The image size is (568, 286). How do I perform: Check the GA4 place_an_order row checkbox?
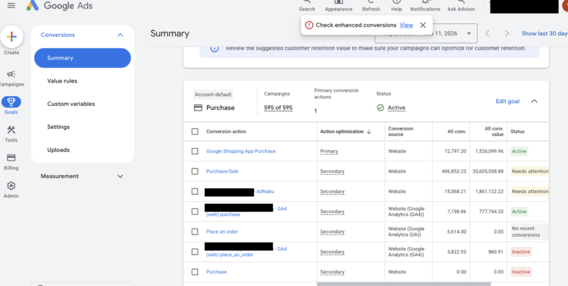195,252
